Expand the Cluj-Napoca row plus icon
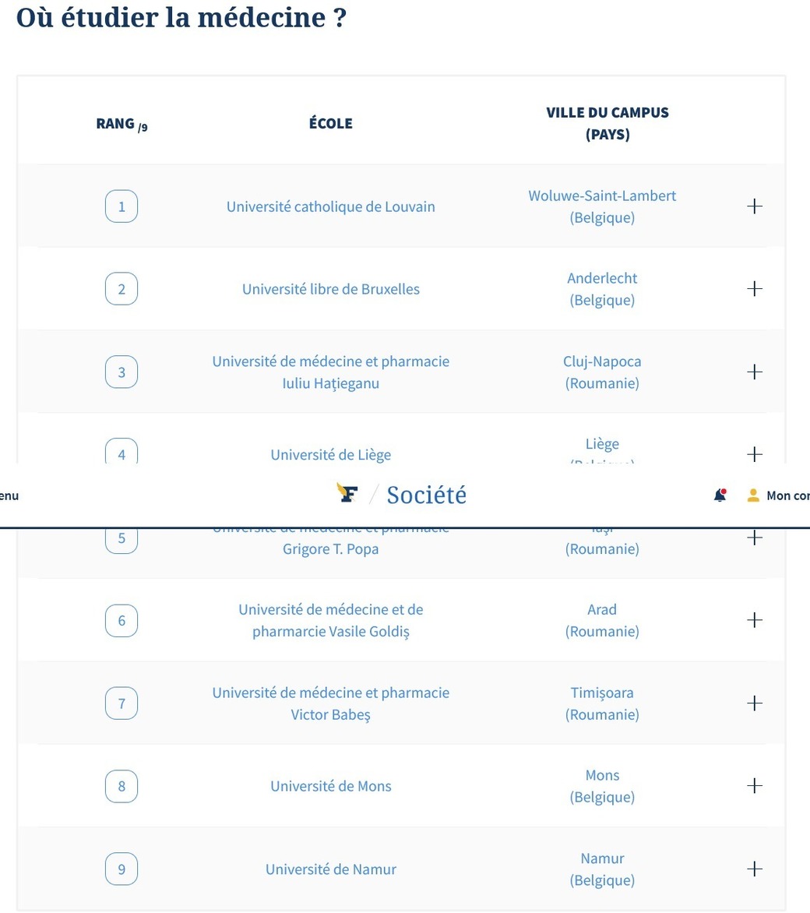This screenshot has height=913, width=810. pyautogui.click(x=754, y=372)
